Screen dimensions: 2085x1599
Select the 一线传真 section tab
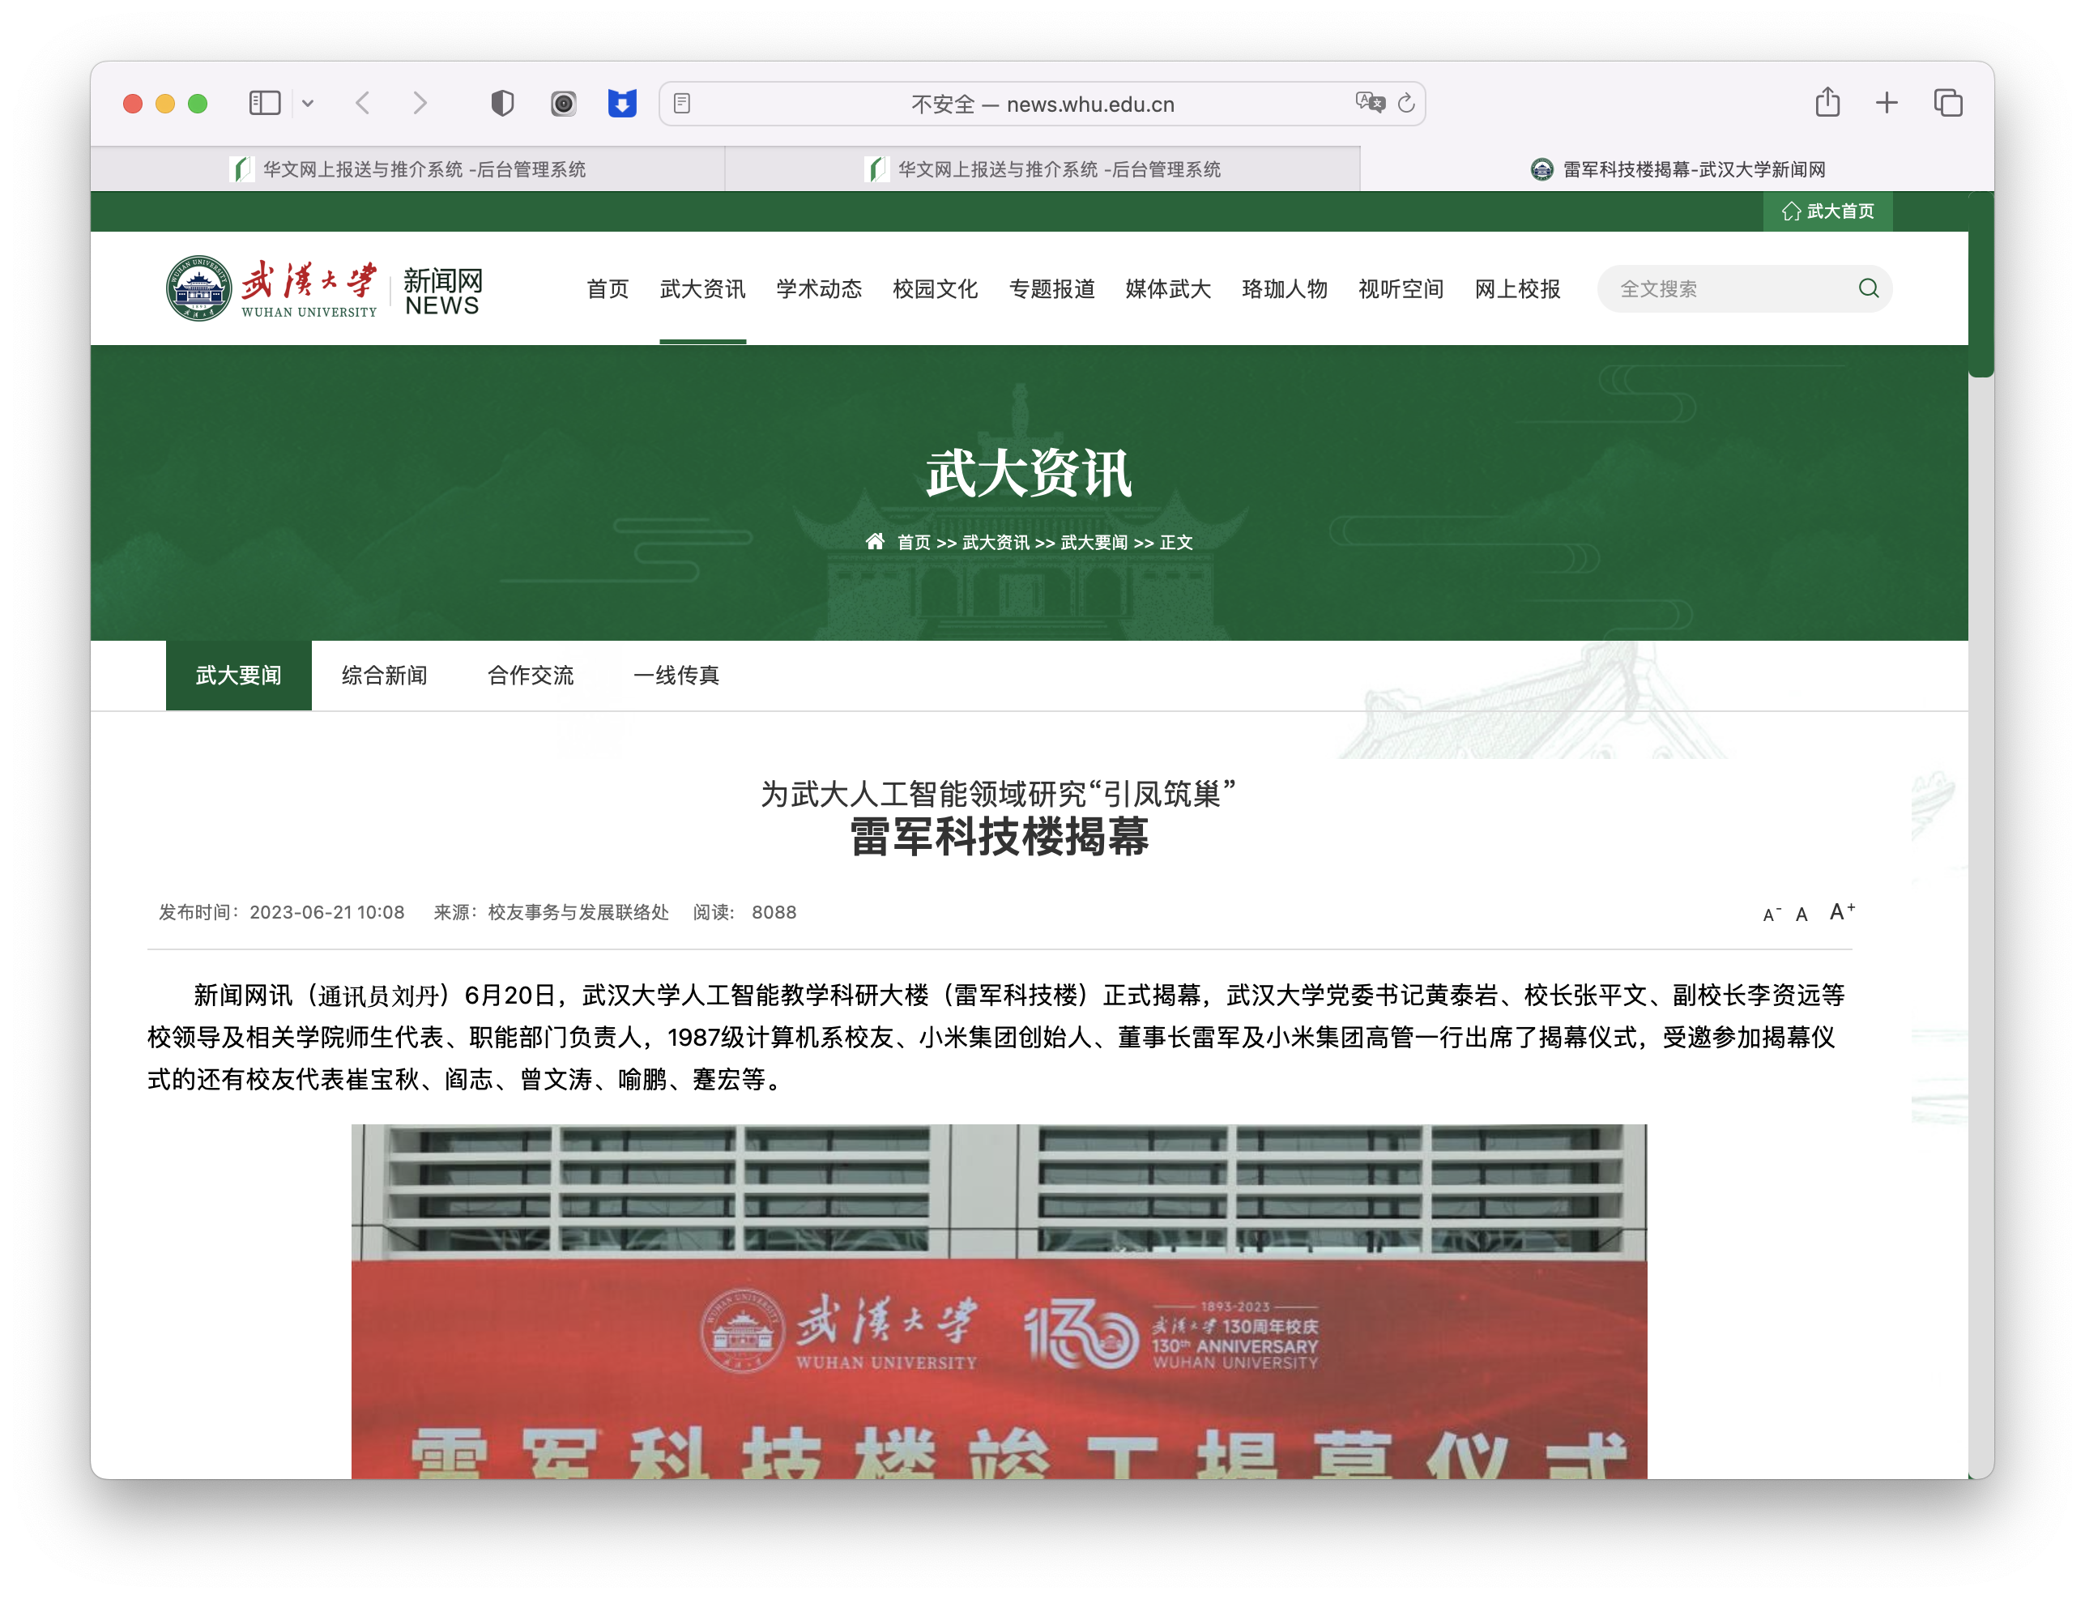pyautogui.click(x=676, y=676)
